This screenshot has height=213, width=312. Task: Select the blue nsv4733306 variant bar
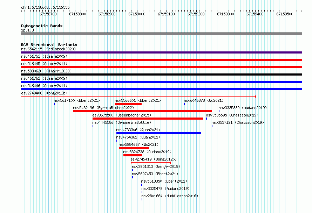click(x=158, y=133)
